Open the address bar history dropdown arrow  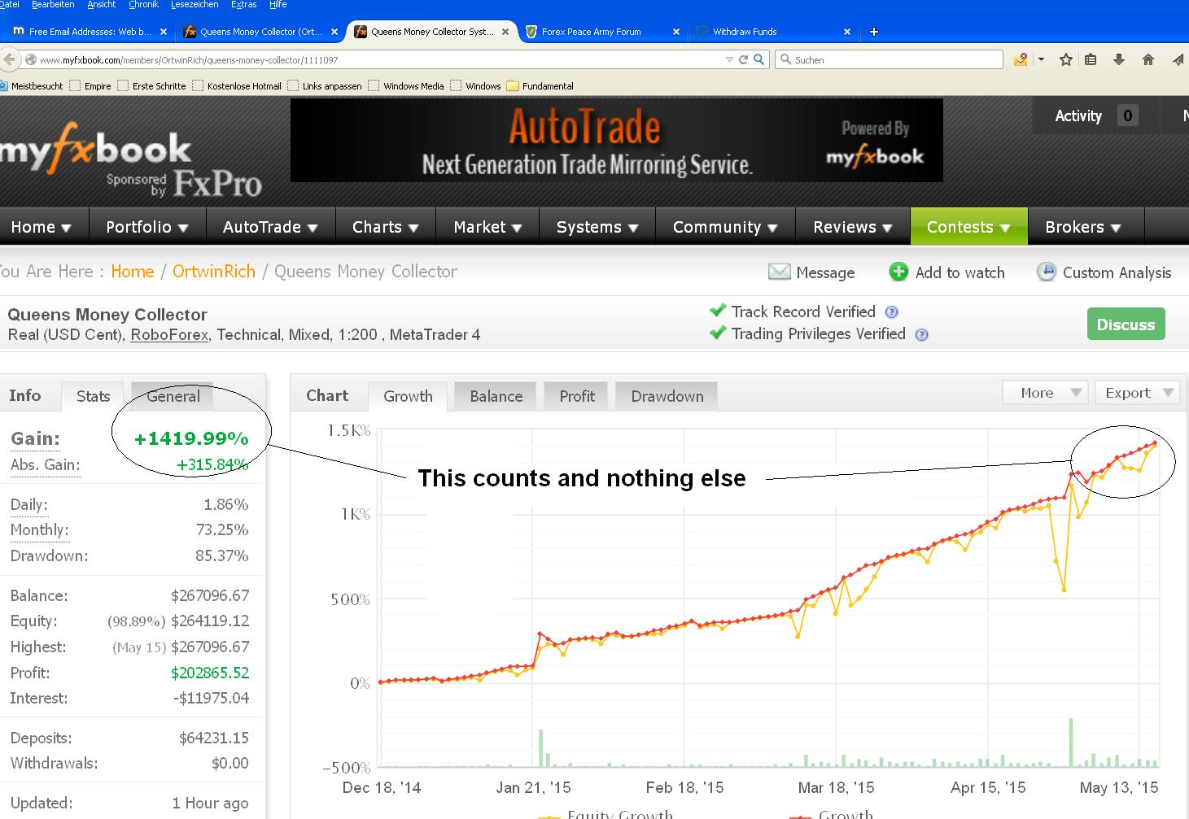coord(729,59)
